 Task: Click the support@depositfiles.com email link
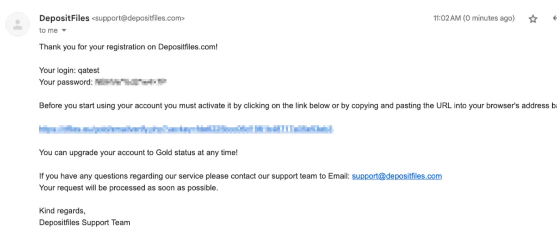[397, 177]
